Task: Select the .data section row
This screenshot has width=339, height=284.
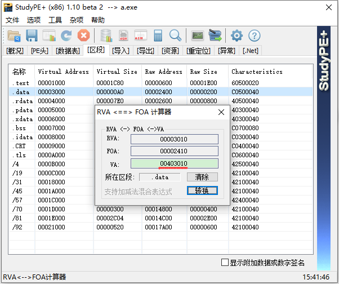Action: pyautogui.click(x=160, y=92)
